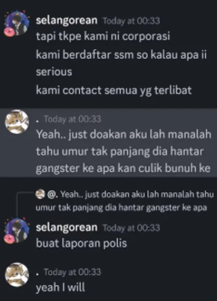Click selangorean username above 'buat laporan polis'
The image size is (217, 301).
[67, 227]
